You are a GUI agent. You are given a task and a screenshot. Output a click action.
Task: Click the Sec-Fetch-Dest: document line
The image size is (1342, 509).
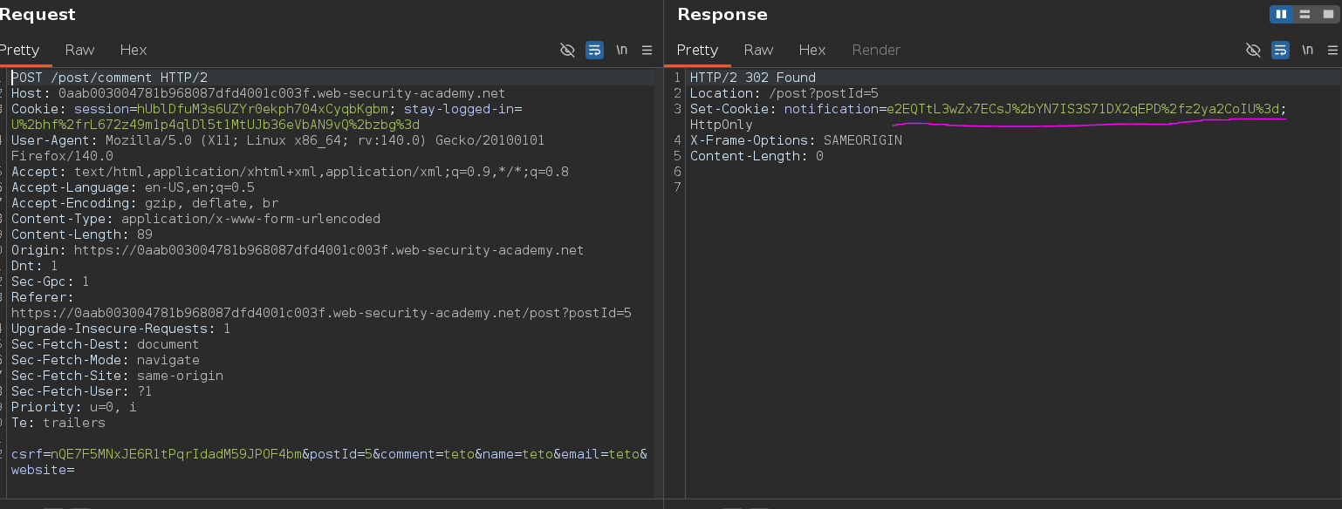pyautogui.click(x=105, y=344)
